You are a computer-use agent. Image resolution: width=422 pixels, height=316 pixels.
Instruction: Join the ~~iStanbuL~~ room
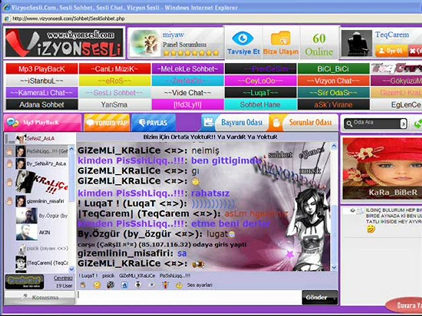point(42,81)
